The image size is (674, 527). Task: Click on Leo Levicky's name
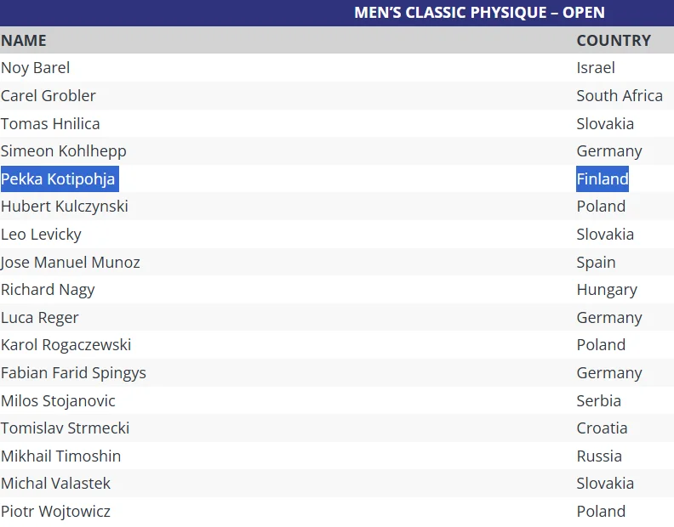click(x=41, y=235)
